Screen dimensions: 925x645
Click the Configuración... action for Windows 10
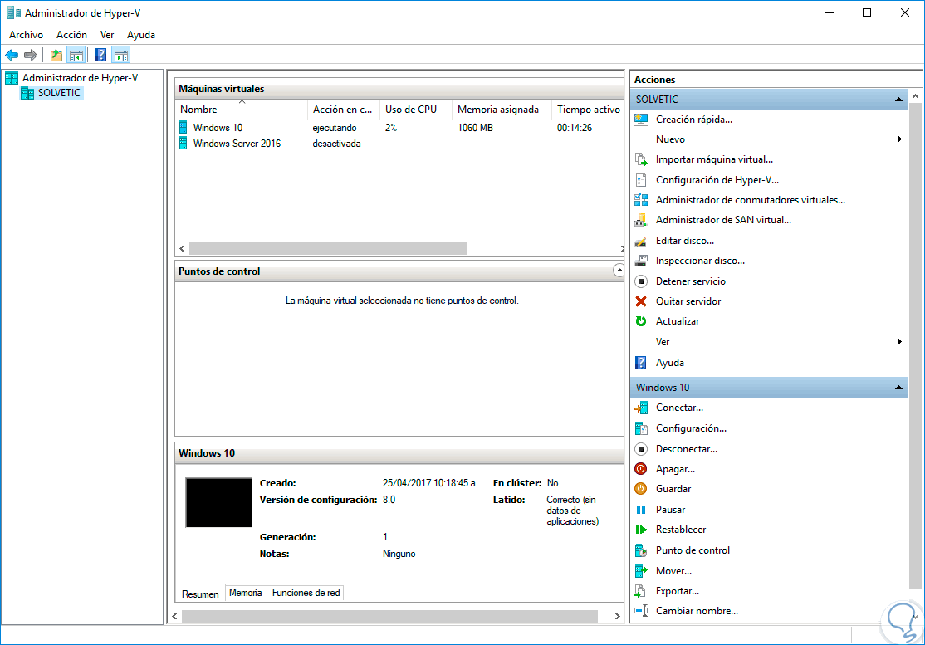tap(692, 428)
